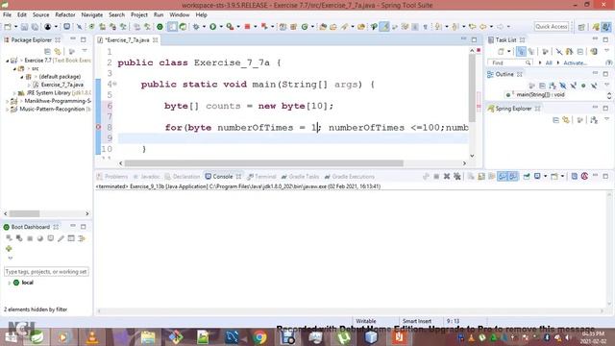This screenshot has height=346, width=615.
Task: Toggle Categorized view in Task List
Action: pos(521,52)
